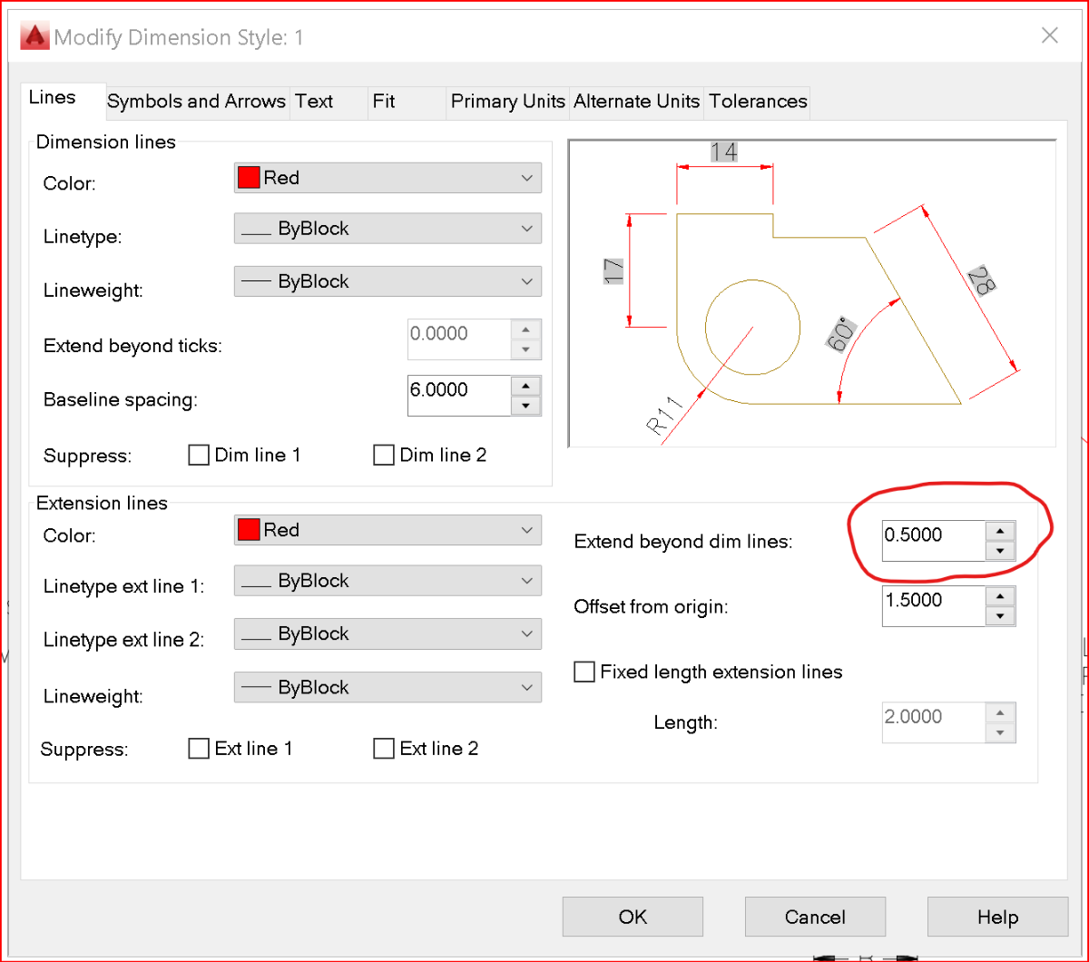The width and height of the screenshot is (1089, 962).
Task: Open Help for dimension styles
Action: pos(997,917)
